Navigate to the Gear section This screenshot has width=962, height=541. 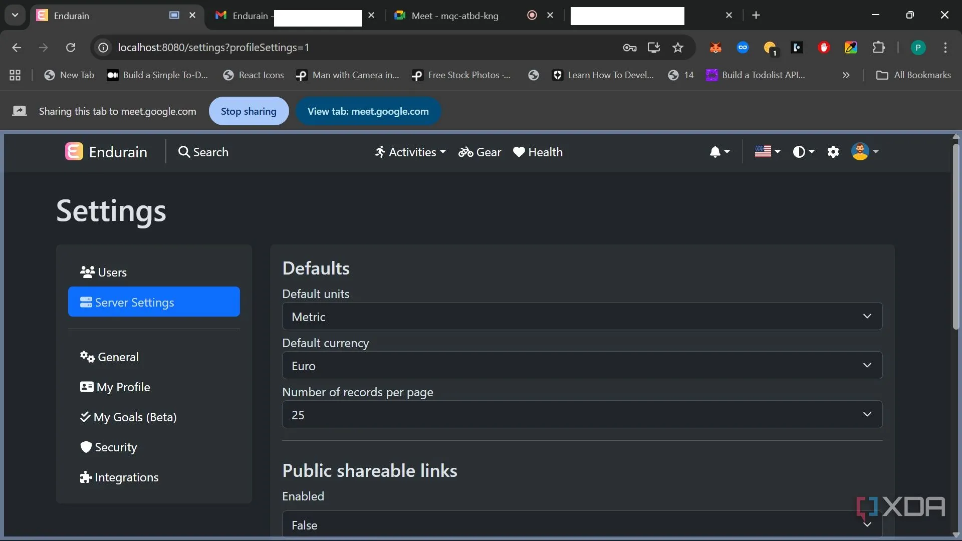coord(479,153)
